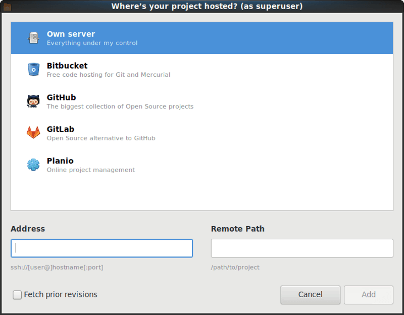This screenshot has width=404, height=315.
Task: Click inside the Remote Path input field
Action: 301,248
